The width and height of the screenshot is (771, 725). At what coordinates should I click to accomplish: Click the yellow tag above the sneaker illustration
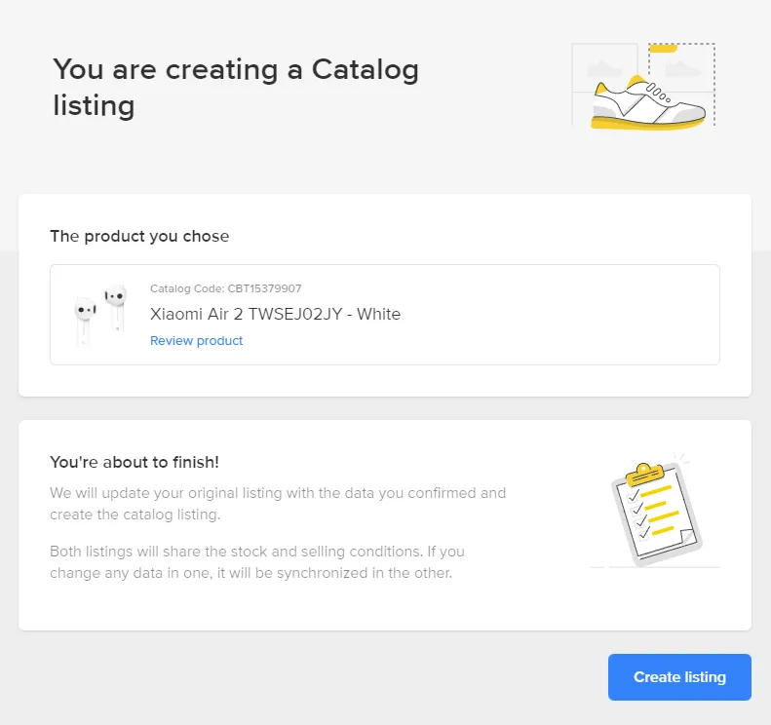tap(663, 47)
